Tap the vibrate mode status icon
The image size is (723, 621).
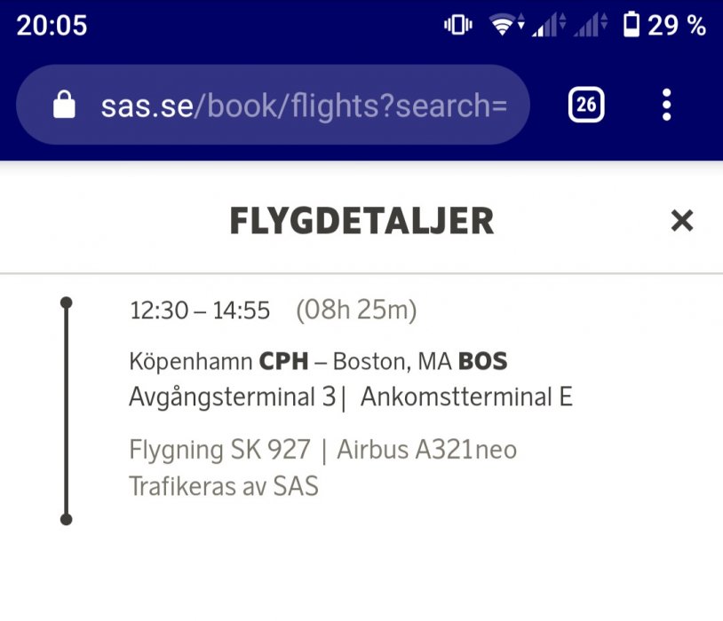[x=457, y=26]
